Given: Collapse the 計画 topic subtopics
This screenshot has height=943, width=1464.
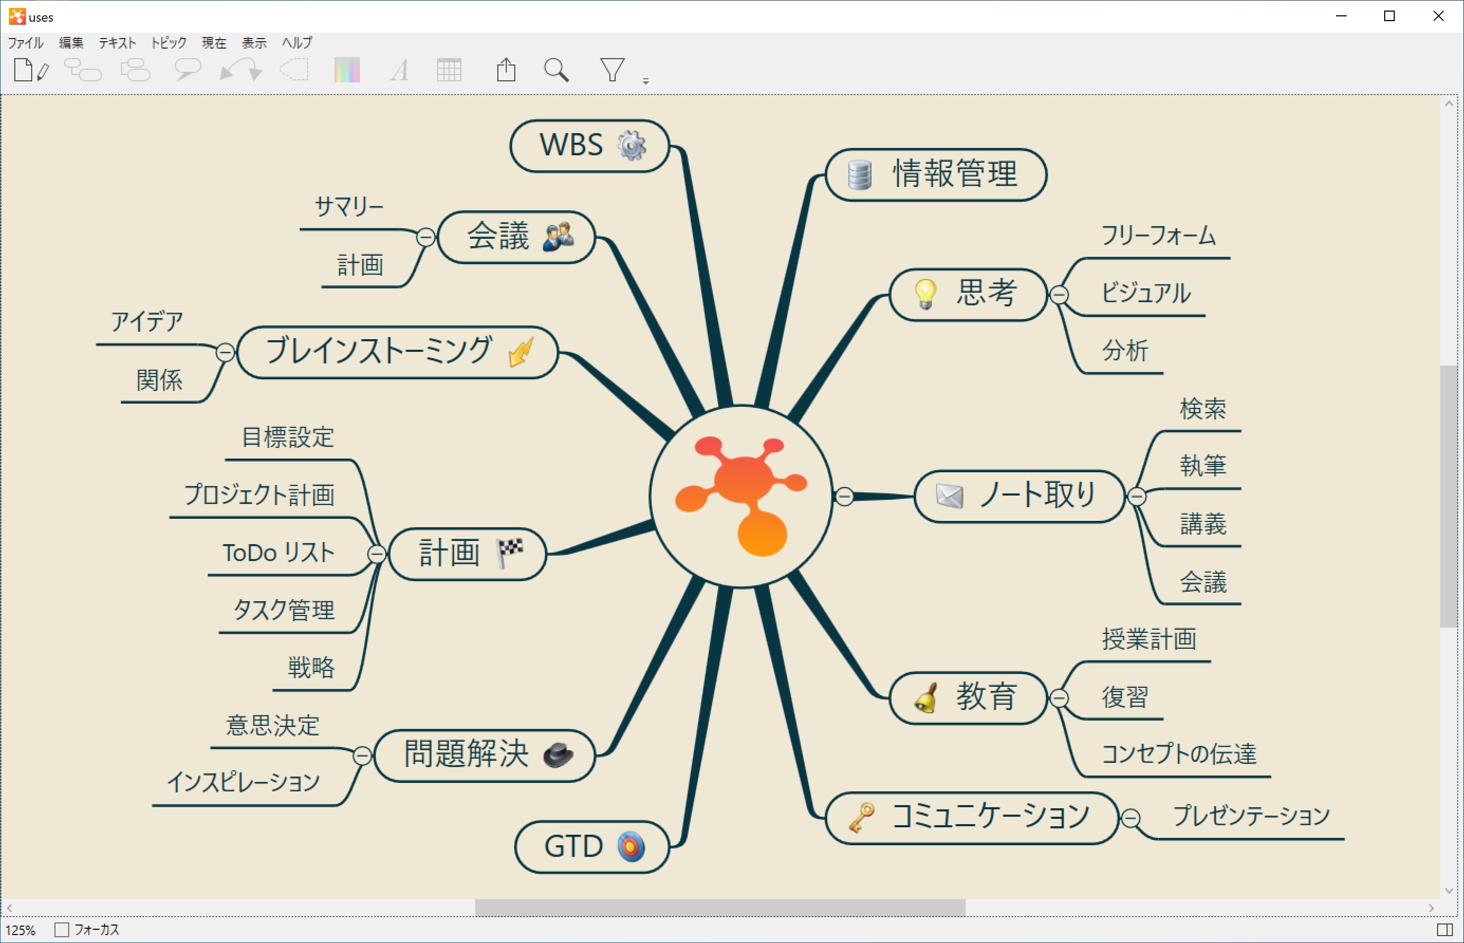Looking at the screenshot, I should pyautogui.click(x=377, y=554).
